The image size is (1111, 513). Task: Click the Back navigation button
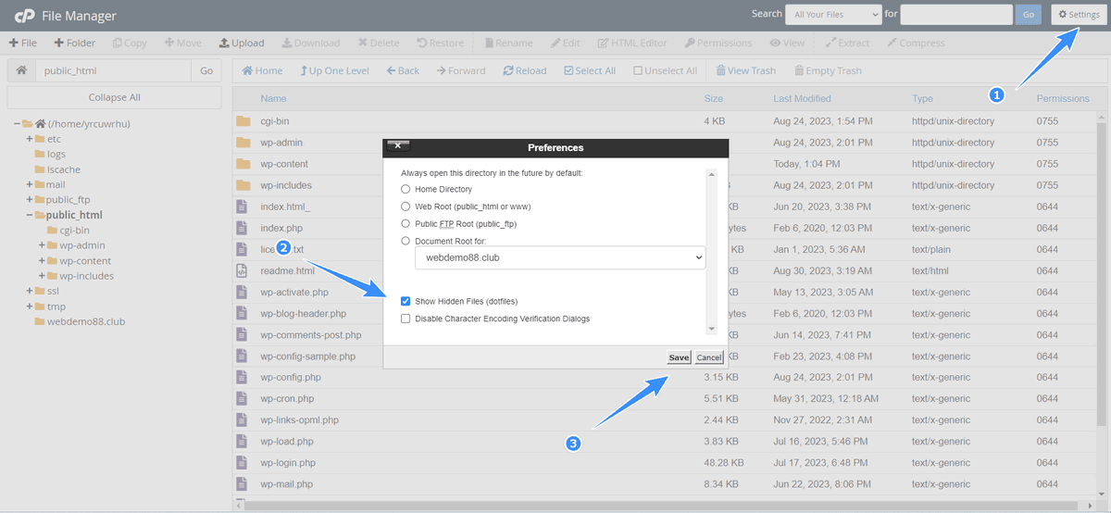(403, 70)
